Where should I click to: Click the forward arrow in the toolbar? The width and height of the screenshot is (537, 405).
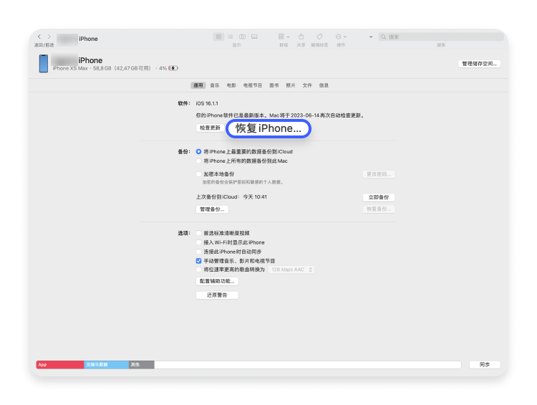[x=48, y=37]
